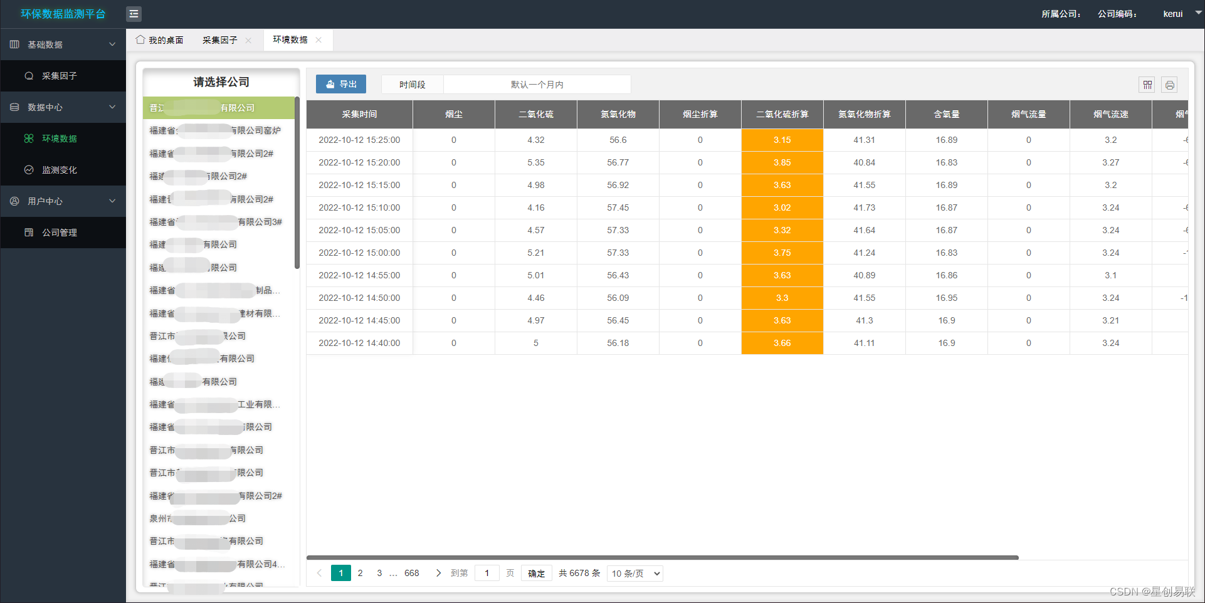1205x603 pixels.
Task: Click the previous page arrow
Action: click(319, 573)
